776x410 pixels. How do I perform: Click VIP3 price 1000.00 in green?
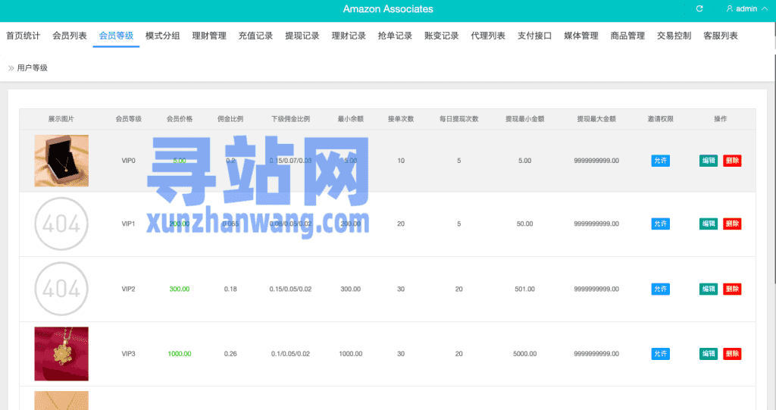click(x=179, y=354)
